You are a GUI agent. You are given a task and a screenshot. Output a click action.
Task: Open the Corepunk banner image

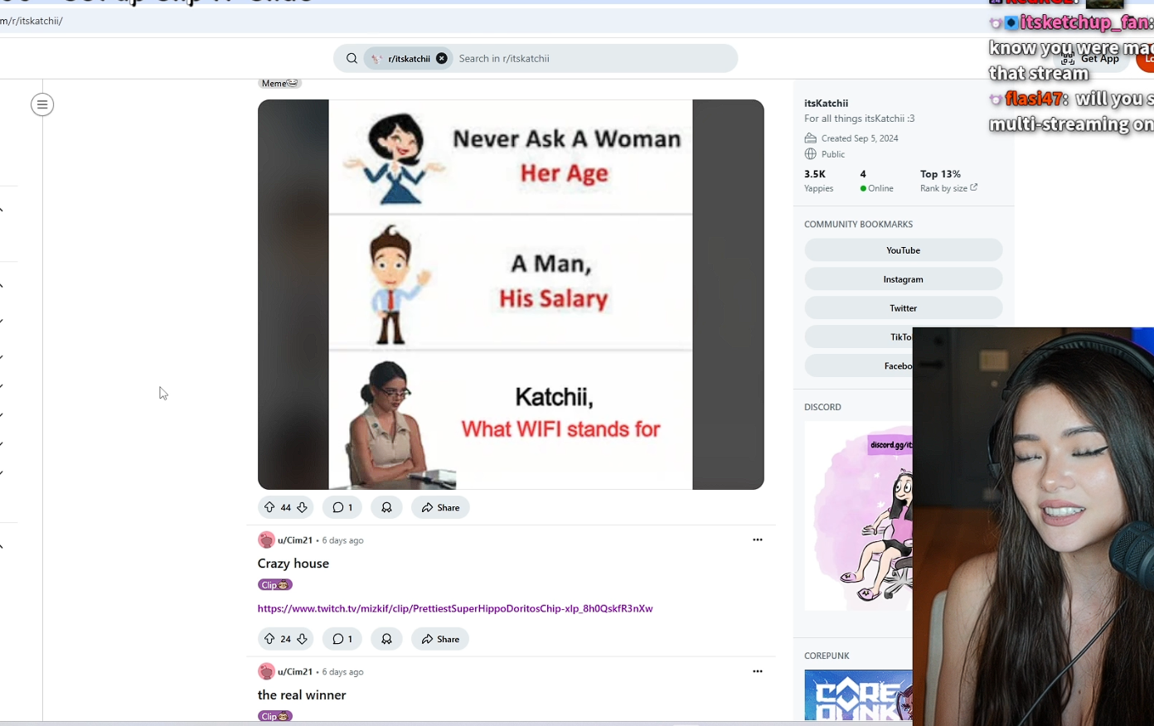(x=858, y=695)
